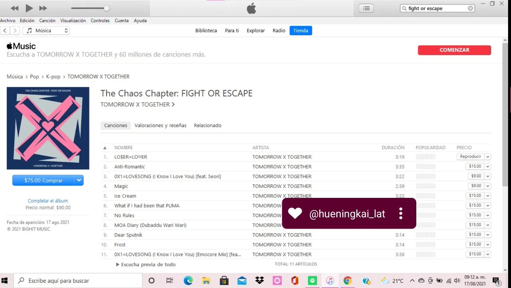Skip forward to next track
Viewport: 511px width, 288px height.
[x=43, y=9]
